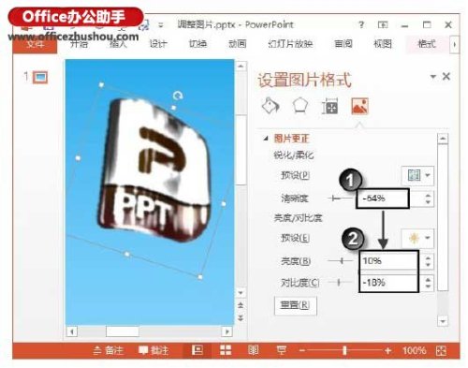Start slide show from status bar

(282, 350)
